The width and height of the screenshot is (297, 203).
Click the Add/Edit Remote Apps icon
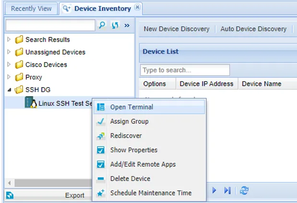click(x=101, y=164)
